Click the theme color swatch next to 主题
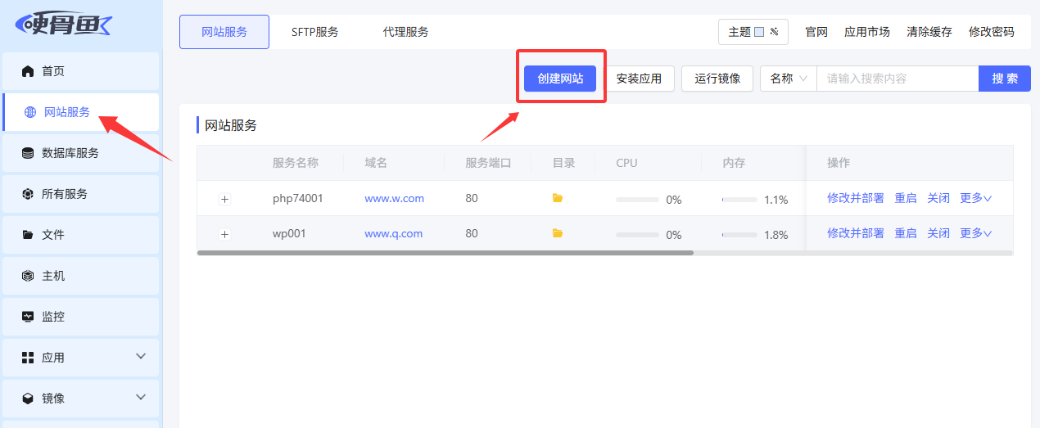Image resolution: width=1040 pixels, height=428 pixels. (x=759, y=32)
